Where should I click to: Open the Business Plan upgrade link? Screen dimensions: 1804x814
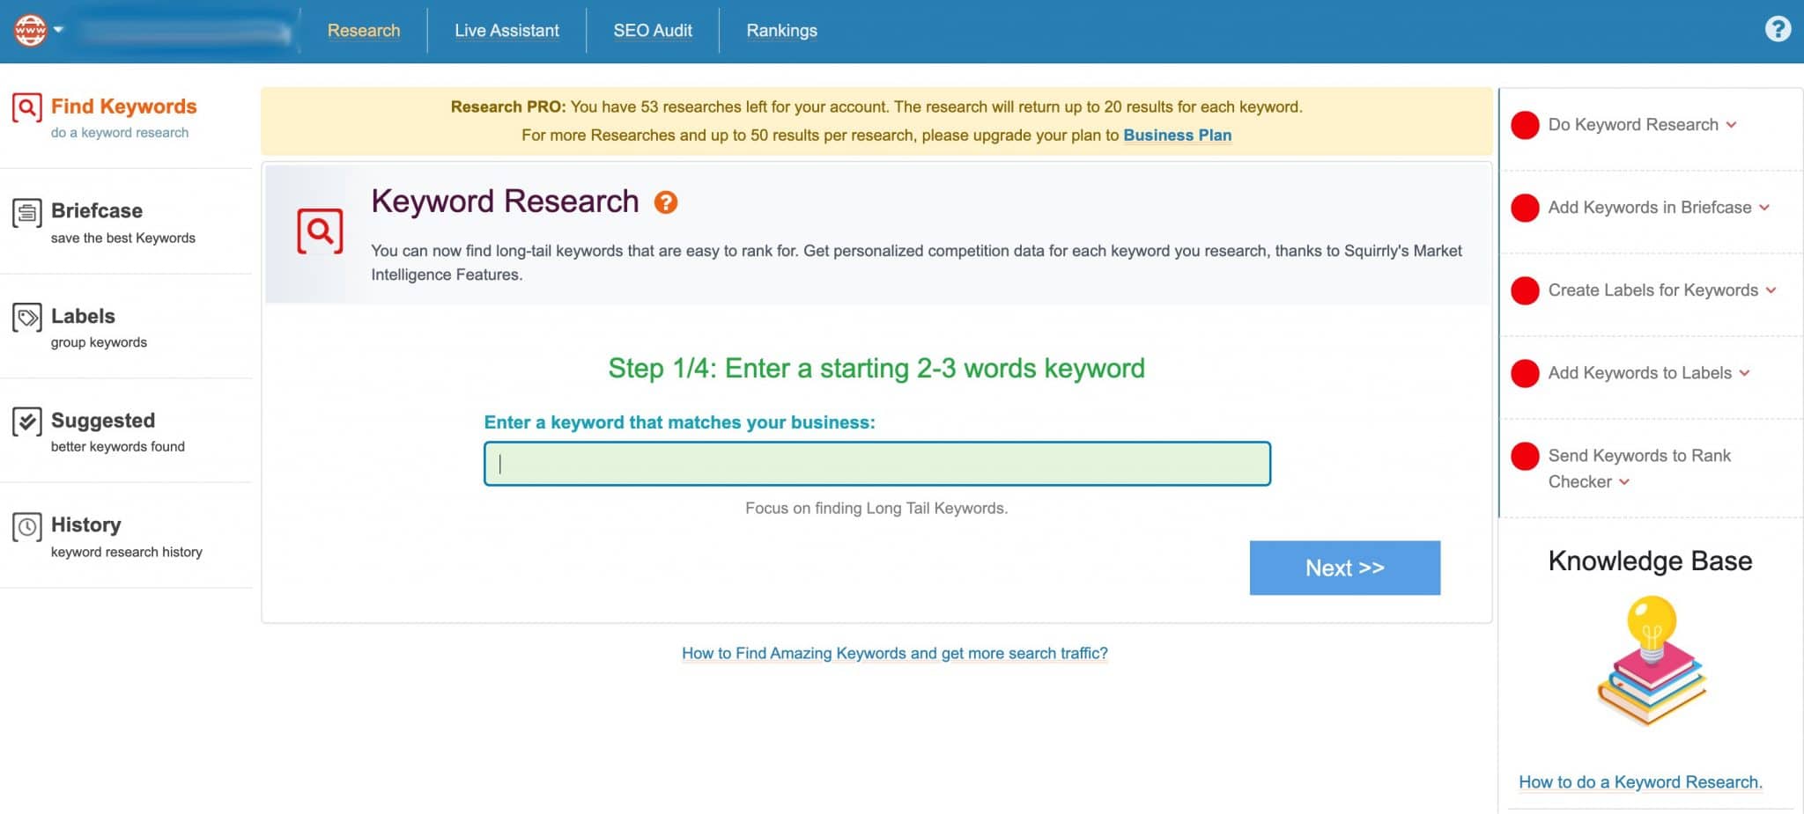[1177, 135]
